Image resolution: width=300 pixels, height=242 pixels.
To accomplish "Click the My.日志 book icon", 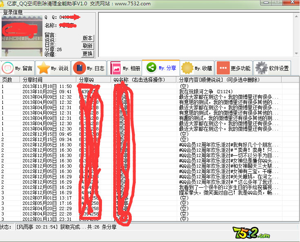I will (x=79, y=68).
